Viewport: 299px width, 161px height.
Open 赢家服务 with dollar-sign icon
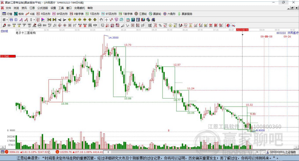click(x=185, y=14)
